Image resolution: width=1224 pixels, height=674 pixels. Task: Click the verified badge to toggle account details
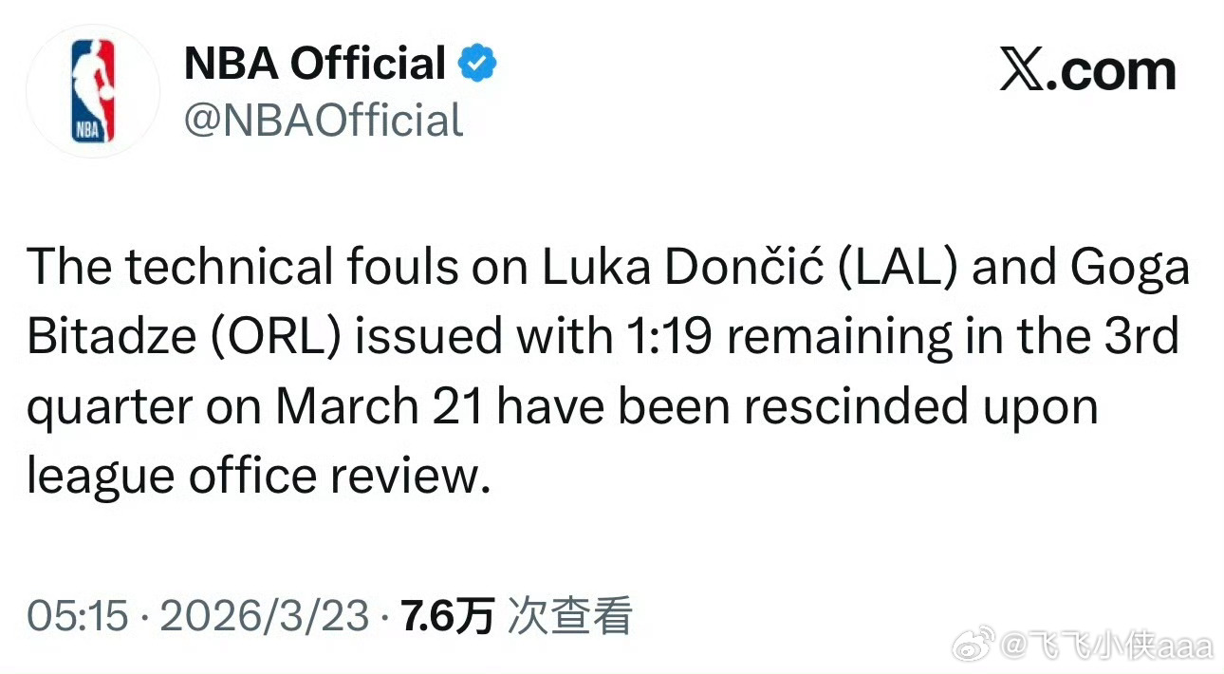pos(478,61)
